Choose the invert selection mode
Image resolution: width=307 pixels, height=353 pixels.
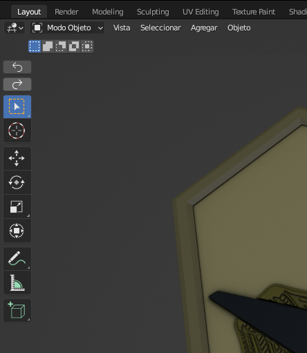[74, 46]
